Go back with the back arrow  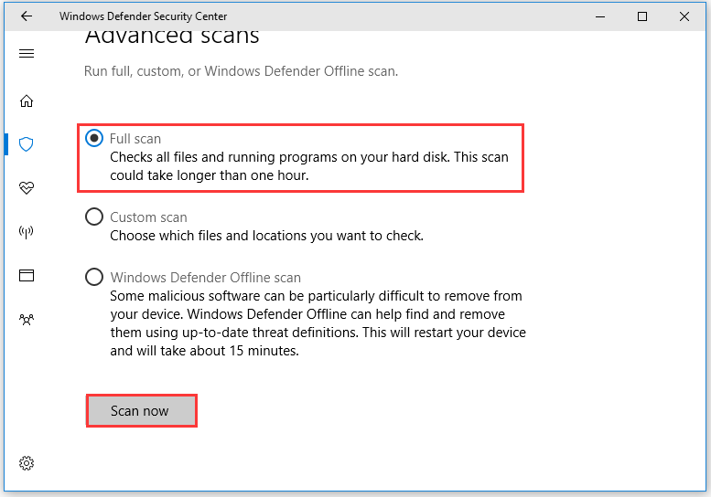[x=27, y=16]
